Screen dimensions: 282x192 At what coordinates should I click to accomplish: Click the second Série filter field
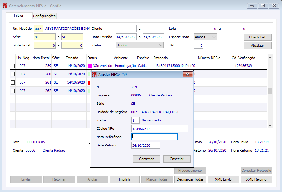(x=72, y=37)
